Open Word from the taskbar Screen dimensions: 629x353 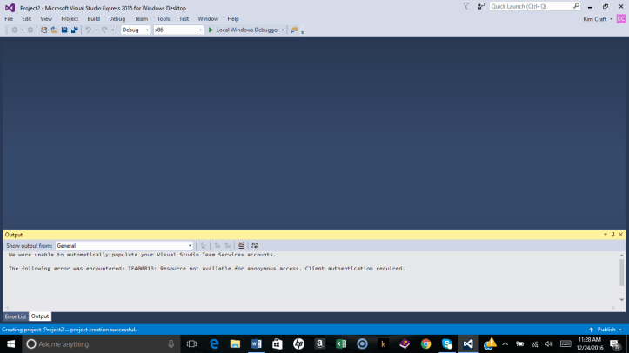point(257,343)
